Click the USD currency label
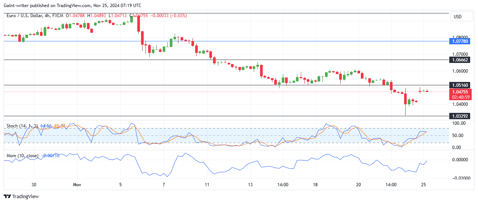The width and height of the screenshot is (478, 203). click(457, 17)
